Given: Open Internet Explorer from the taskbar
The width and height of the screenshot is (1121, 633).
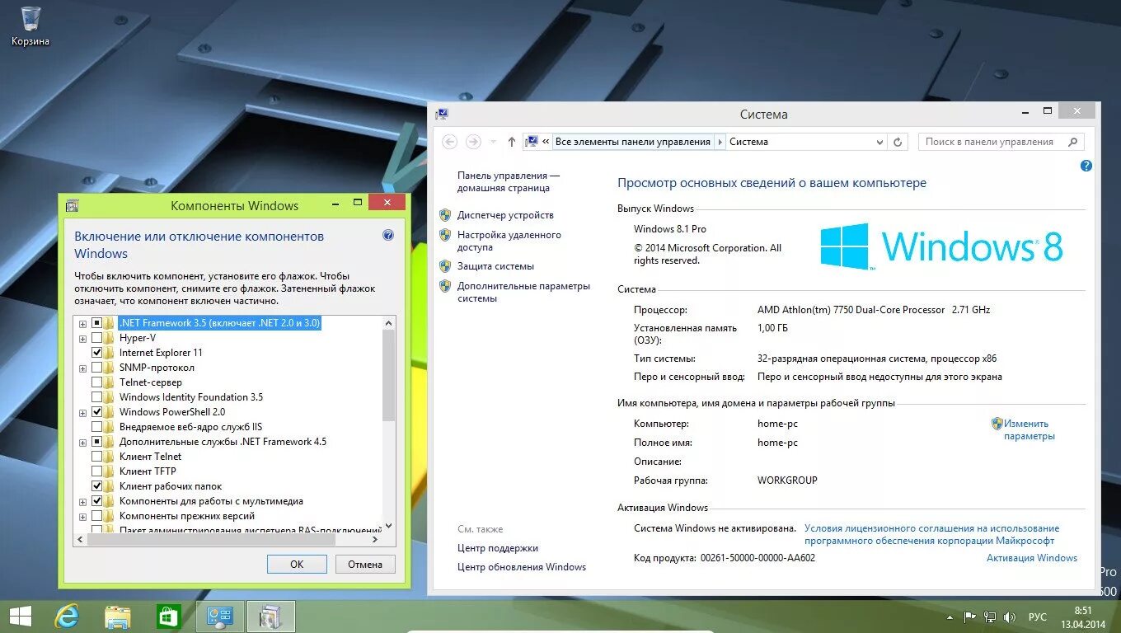Looking at the screenshot, I should pos(66,617).
